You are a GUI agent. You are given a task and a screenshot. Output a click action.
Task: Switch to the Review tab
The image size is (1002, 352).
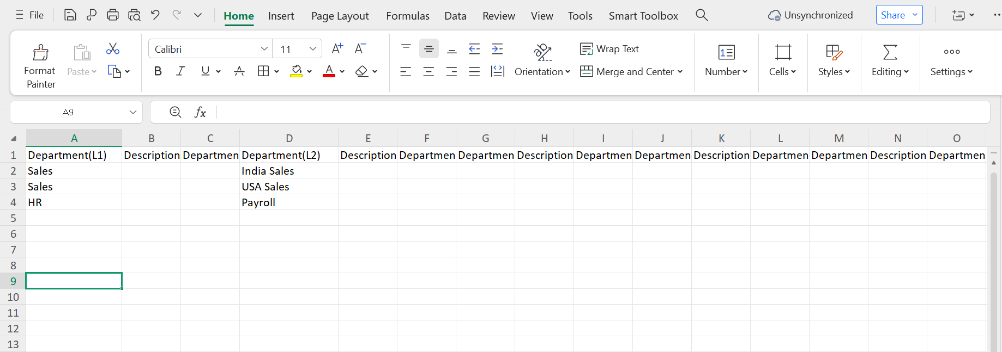[499, 16]
